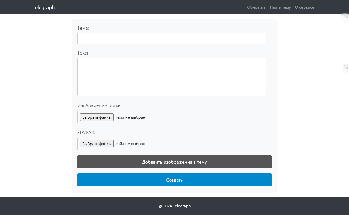The image size is (349, 215).
Task: Click Файл не выбран under ZIP/RAR
Action: tap(130, 144)
